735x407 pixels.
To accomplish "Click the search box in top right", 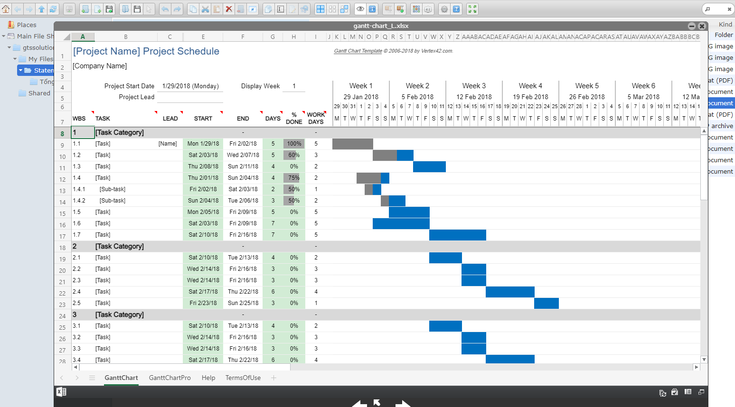I will point(718,9).
